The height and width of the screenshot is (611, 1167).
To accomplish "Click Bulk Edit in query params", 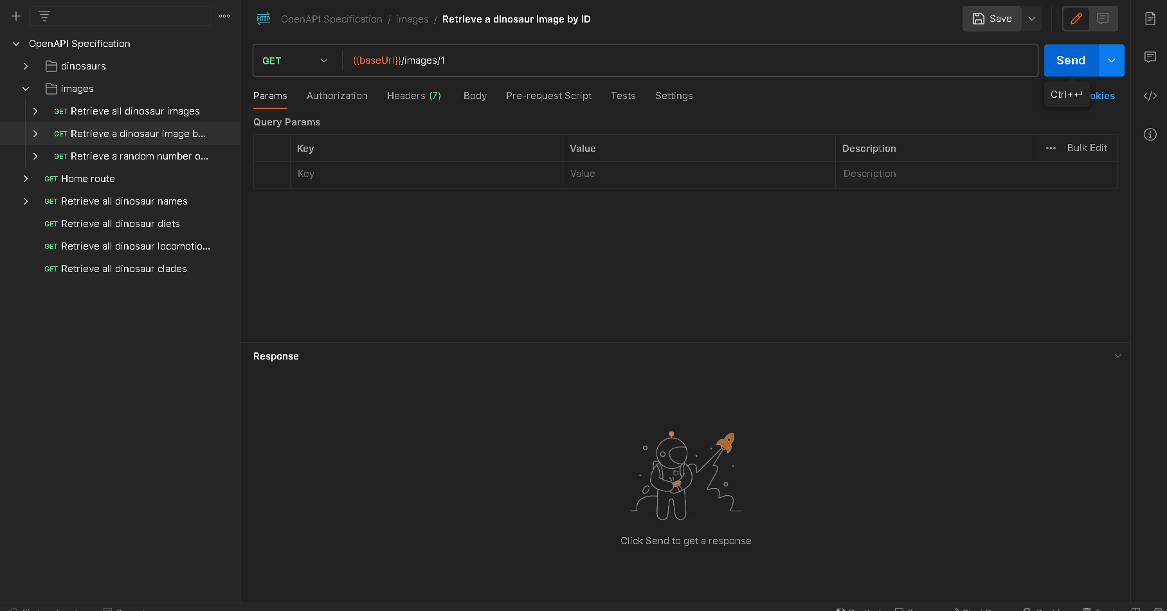I will coord(1087,148).
